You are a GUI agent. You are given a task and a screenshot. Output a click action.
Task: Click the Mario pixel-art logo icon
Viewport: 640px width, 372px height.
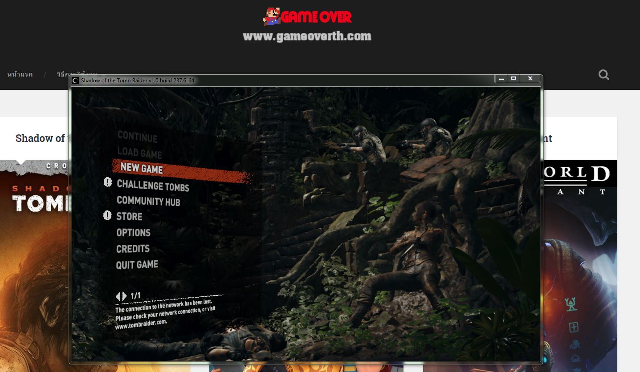tap(271, 16)
